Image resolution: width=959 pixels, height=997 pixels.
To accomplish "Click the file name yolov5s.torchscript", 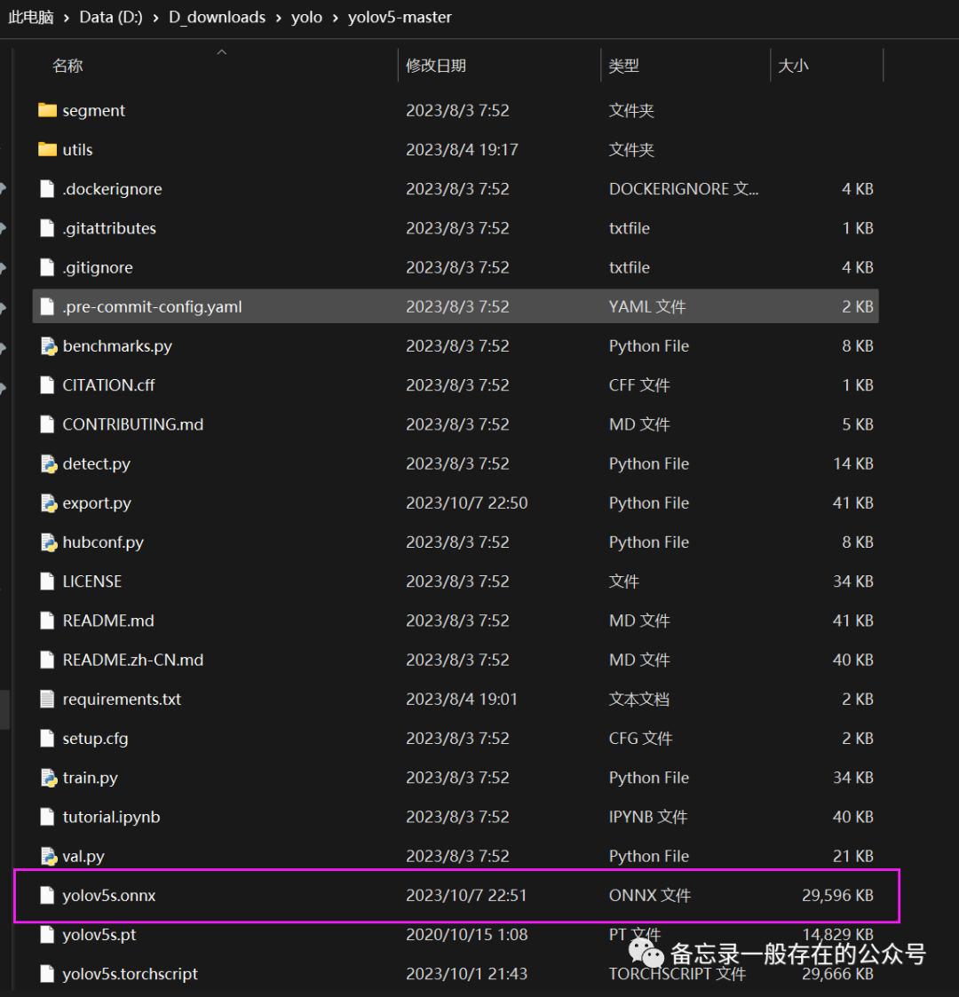I will pyautogui.click(x=130, y=974).
